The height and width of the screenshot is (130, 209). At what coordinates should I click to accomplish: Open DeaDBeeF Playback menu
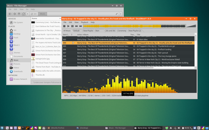click(x=85, y=22)
